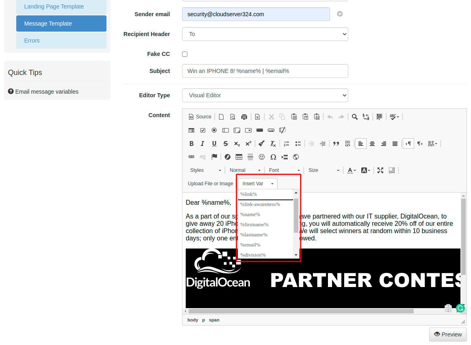Open background color picker
Viewport: 471px width, 345px height.
[366, 170]
